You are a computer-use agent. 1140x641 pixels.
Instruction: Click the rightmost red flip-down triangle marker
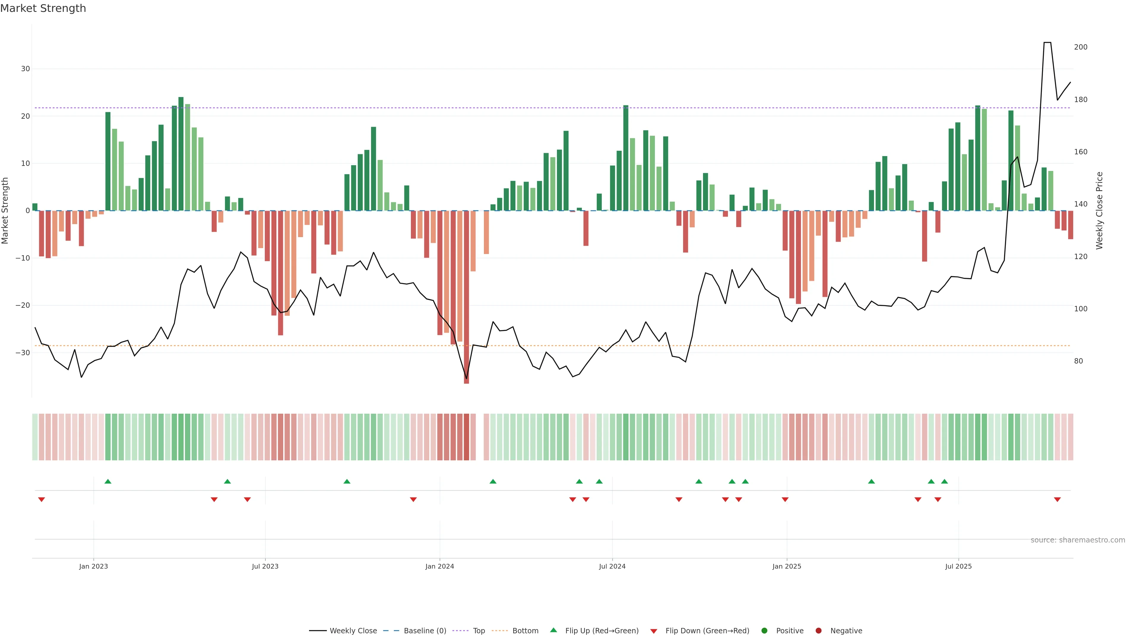(1057, 499)
